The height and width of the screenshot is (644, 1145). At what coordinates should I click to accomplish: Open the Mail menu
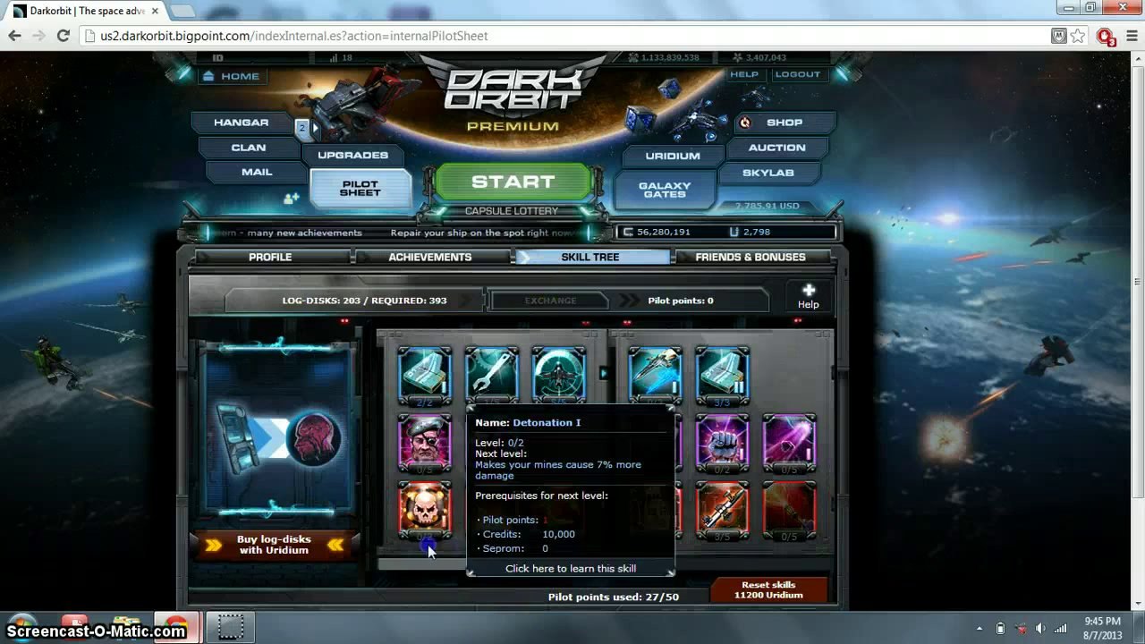257,172
